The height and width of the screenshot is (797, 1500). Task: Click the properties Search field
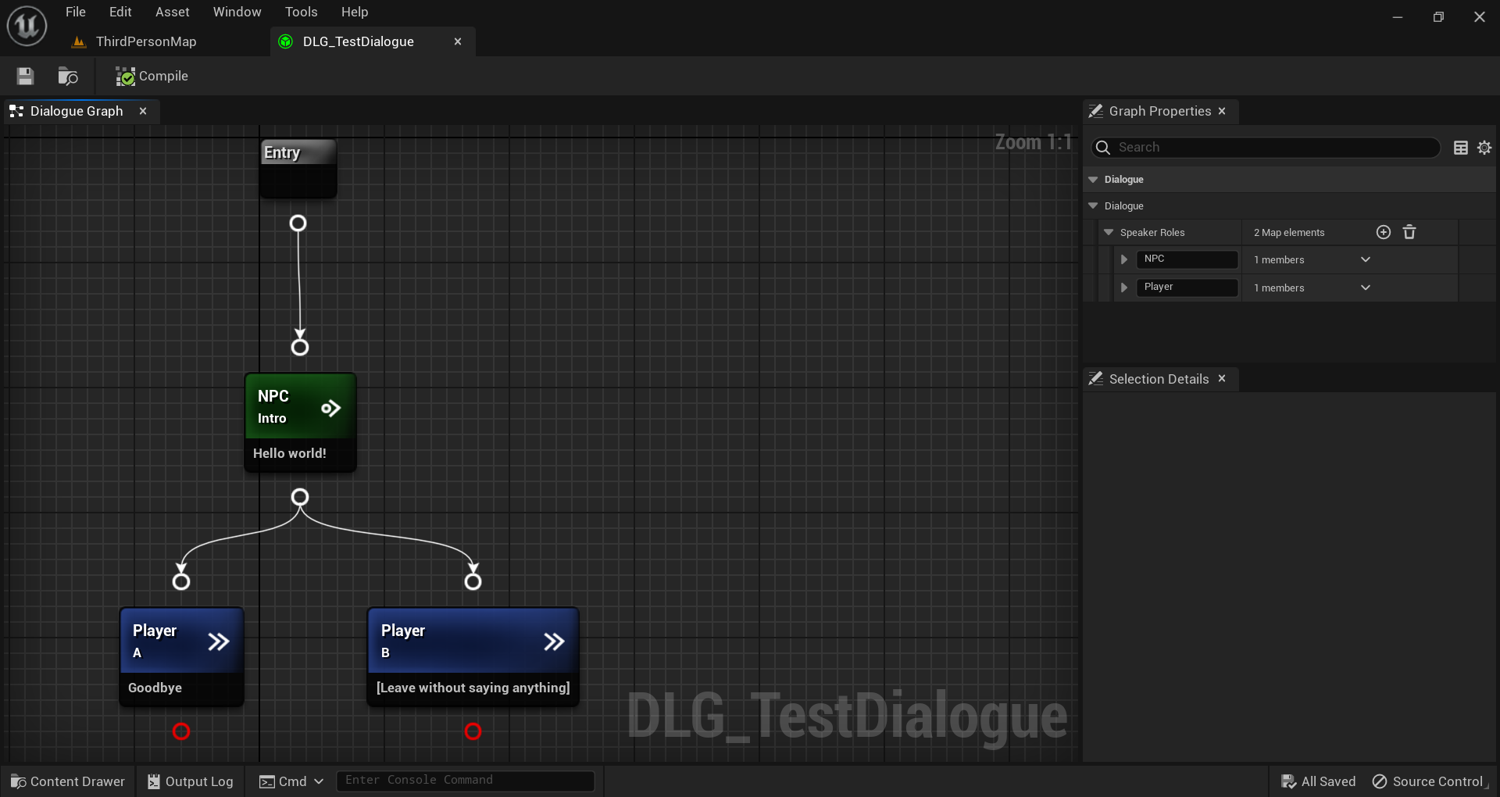[1266, 147]
